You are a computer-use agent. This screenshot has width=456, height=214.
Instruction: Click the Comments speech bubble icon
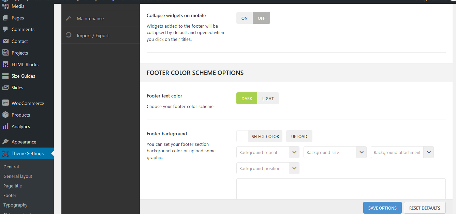tap(5, 29)
